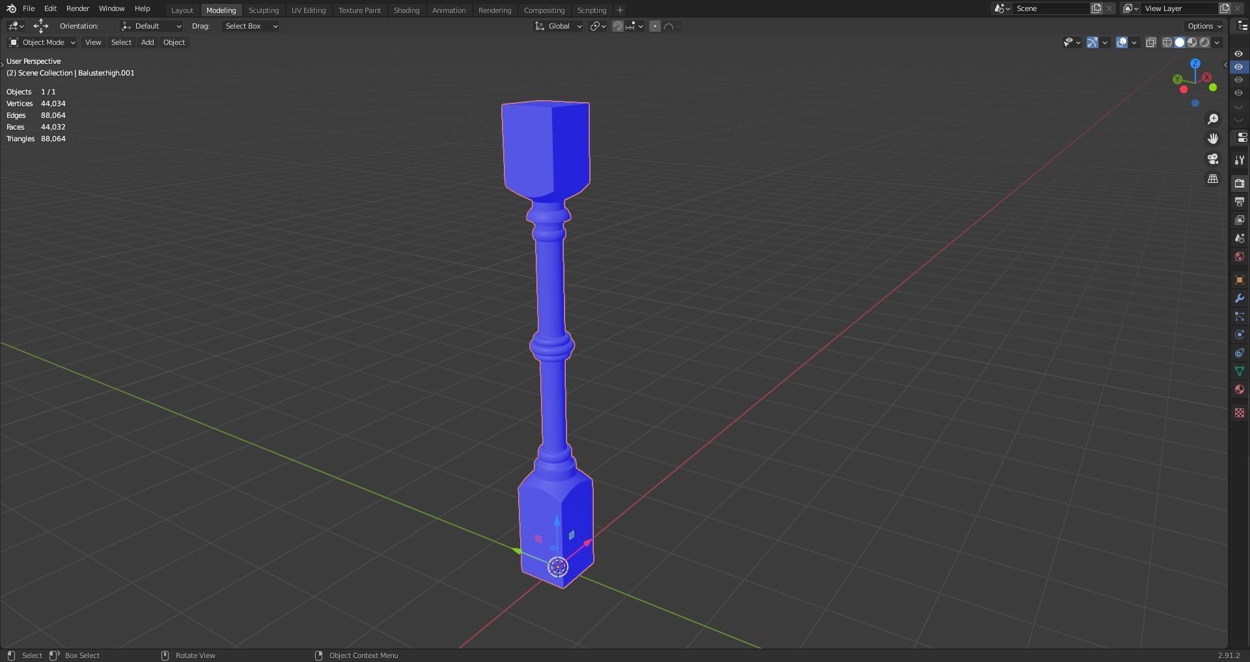Click the Blender logo icon
This screenshot has height=662, width=1250.
pos(11,9)
